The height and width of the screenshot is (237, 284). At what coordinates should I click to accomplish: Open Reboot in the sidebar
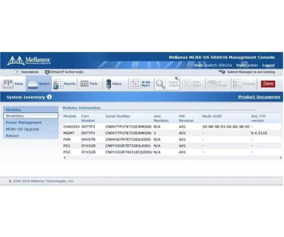pyautogui.click(x=12, y=136)
